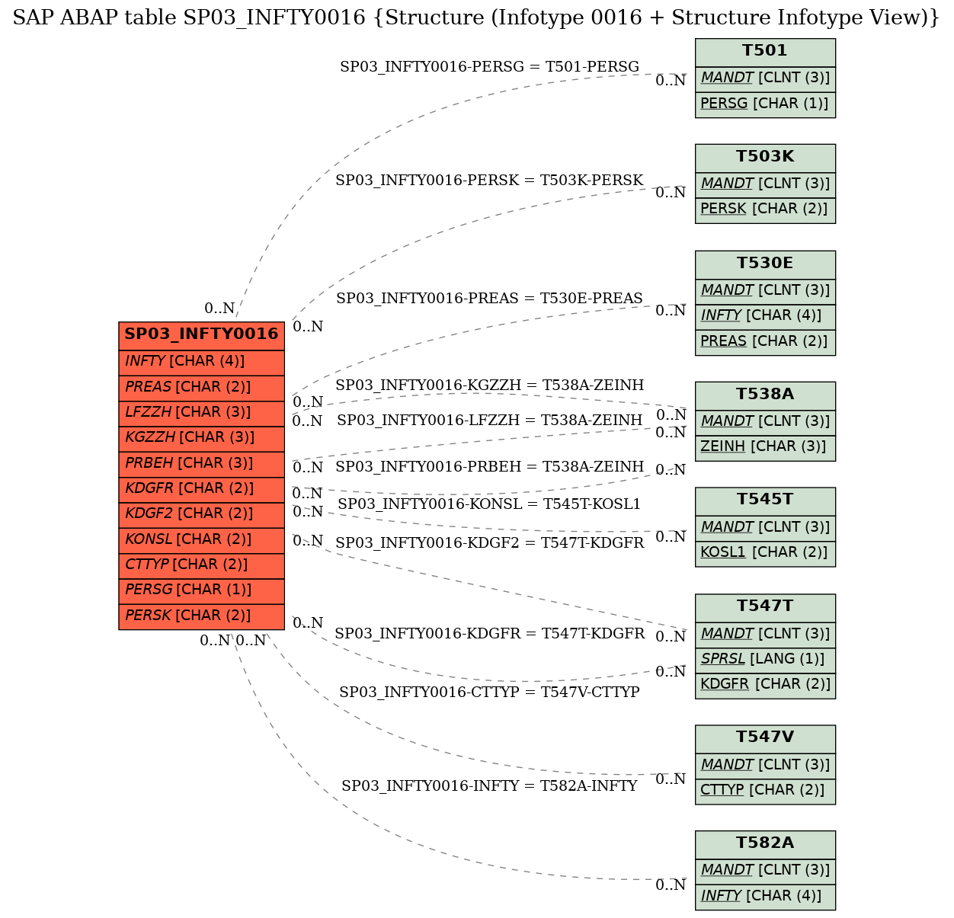Click MANDT [CLNT (3)] in table T547T
The height and width of the screenshot is (918, 954).
pyautogui.click(x=765, y=635)
